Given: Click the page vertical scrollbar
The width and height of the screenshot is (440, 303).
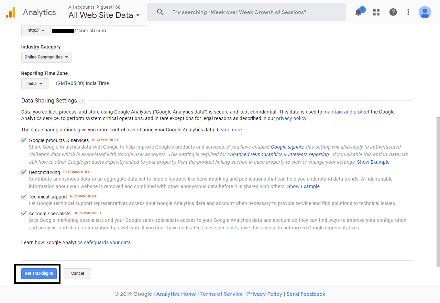Looking at the screenshot, I should [x=438, y=192].
